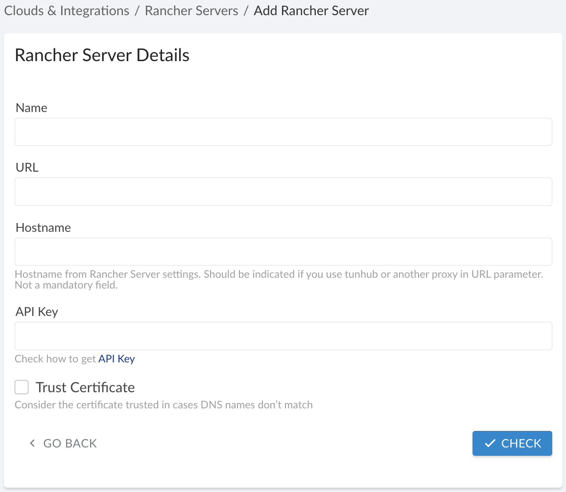Open the API Key help link
Screen dimensions: 566x492
117,358
